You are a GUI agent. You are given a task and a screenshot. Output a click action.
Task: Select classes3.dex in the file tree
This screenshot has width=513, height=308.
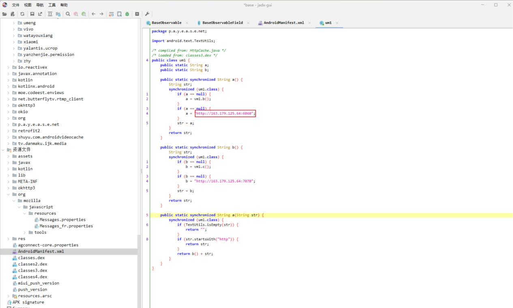(32, 270)
